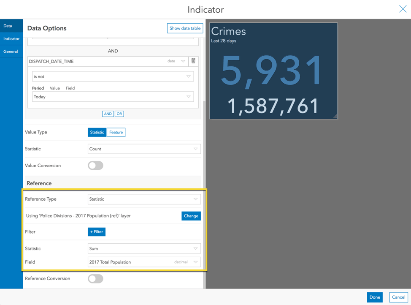Click the Data Options panel scrollbar
The height and width of the screenshot is (305, 411).
click(204, 194)
